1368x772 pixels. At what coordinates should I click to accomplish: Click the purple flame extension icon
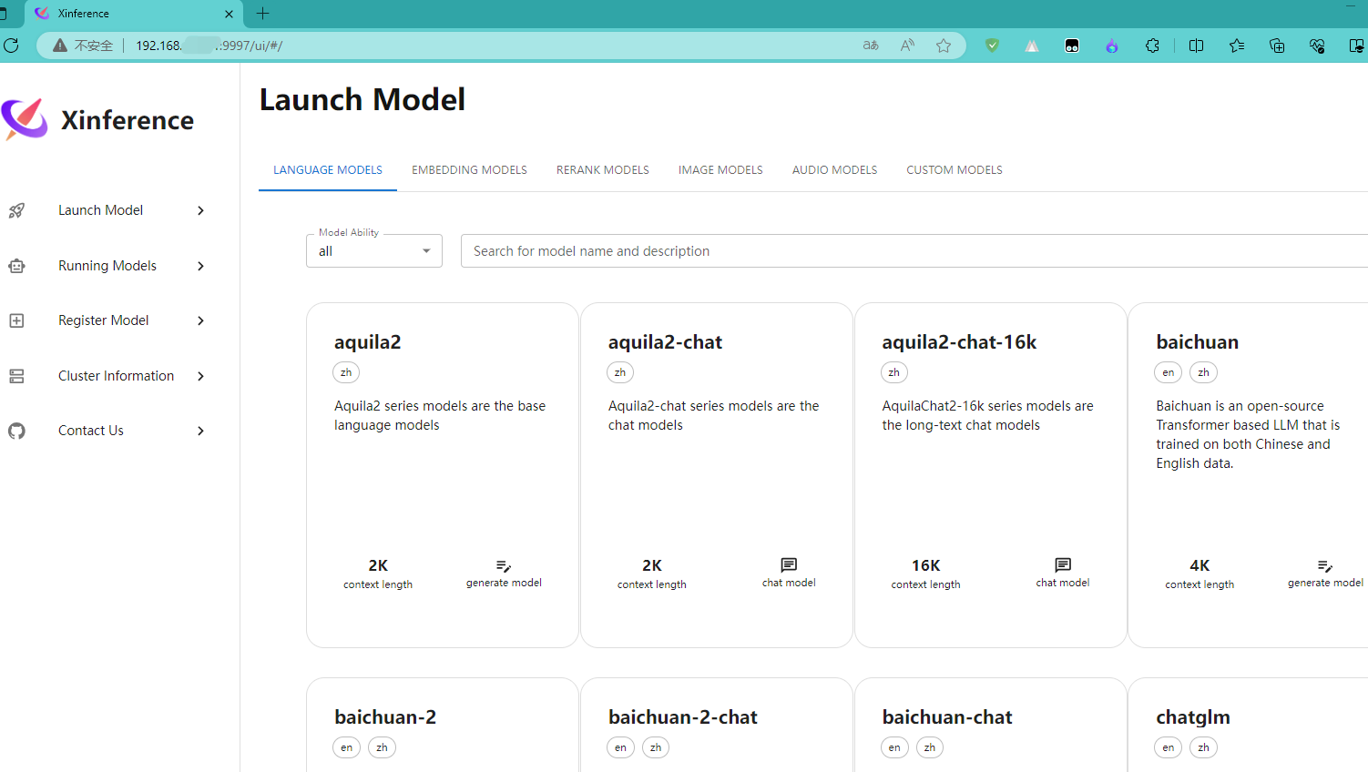click(x=1112, y=46)
